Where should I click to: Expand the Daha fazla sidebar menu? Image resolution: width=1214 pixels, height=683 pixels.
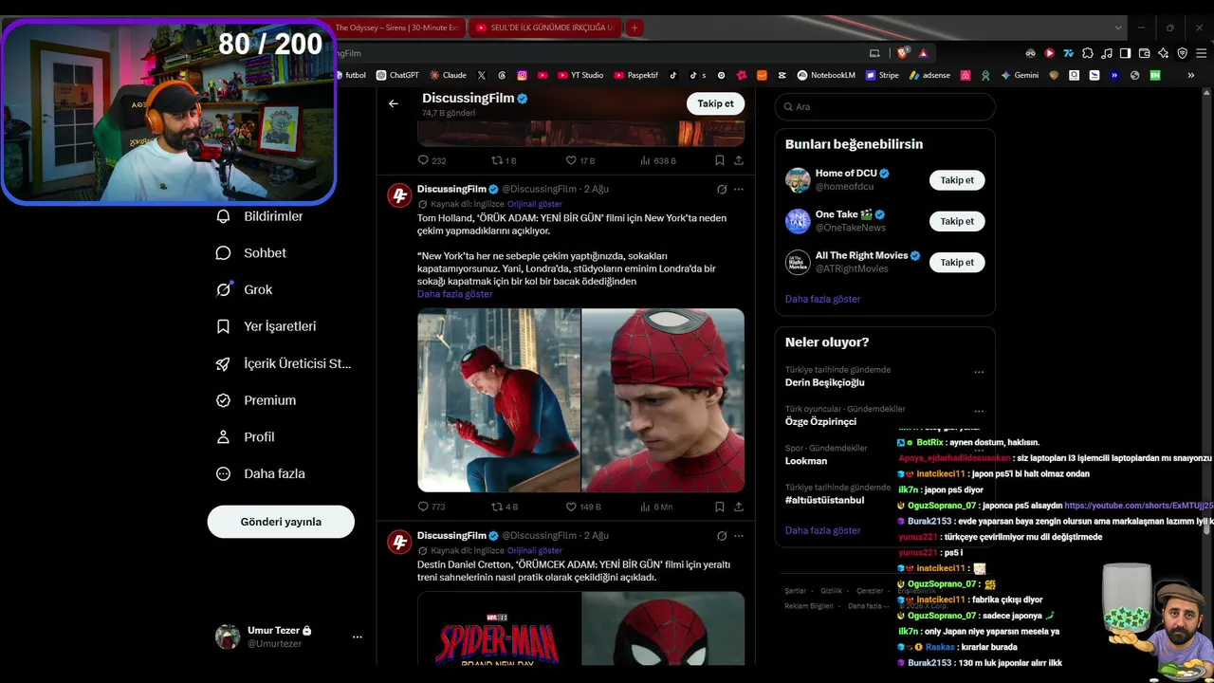click(260, 473)
